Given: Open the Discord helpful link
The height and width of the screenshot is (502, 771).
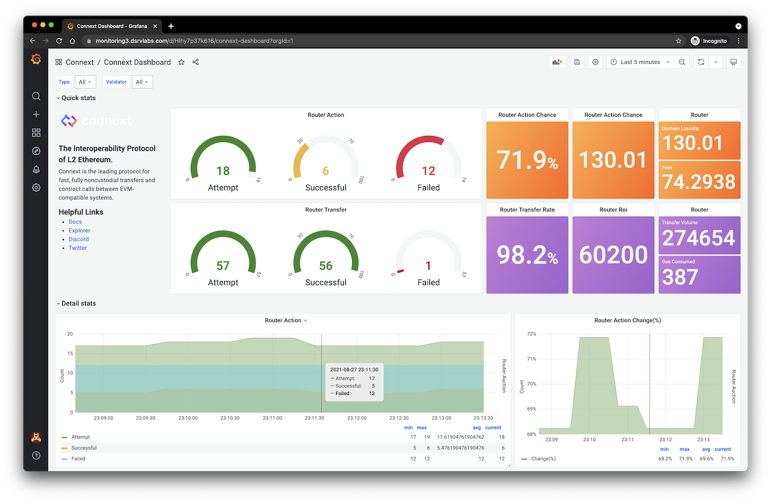Looking at the screenshot, I should pos(78,239).
